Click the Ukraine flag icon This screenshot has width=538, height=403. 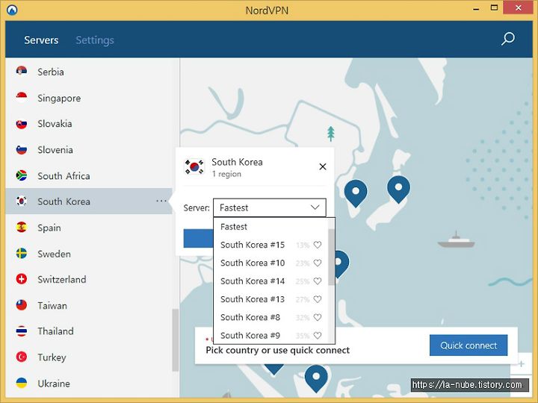(22, 383)
